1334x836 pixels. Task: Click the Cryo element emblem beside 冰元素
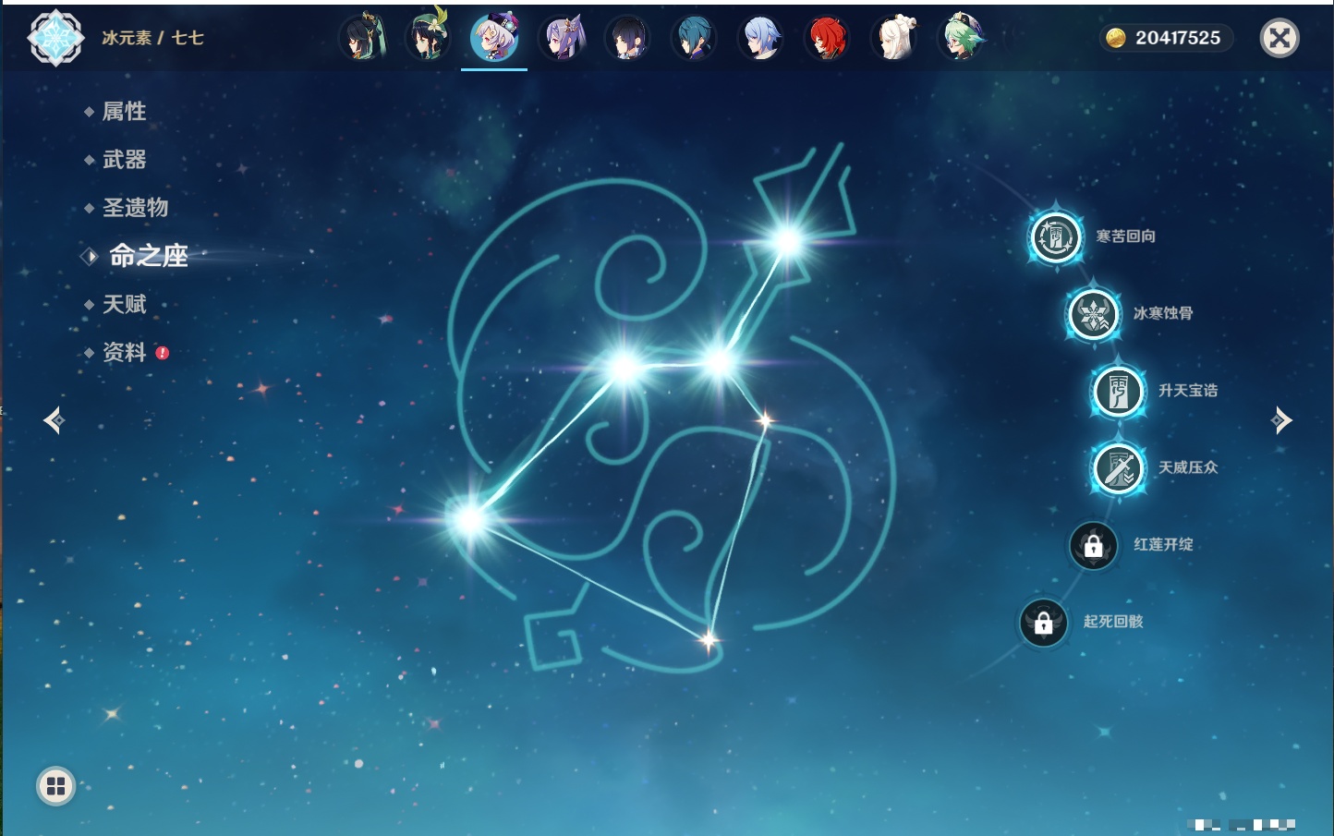[55, 38]
